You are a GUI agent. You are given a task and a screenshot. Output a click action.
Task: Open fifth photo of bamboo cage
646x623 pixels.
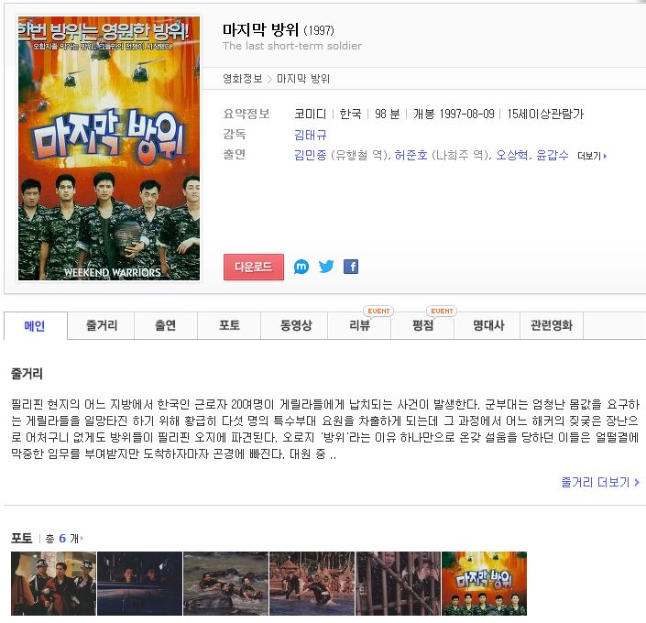tap(398, 584)
